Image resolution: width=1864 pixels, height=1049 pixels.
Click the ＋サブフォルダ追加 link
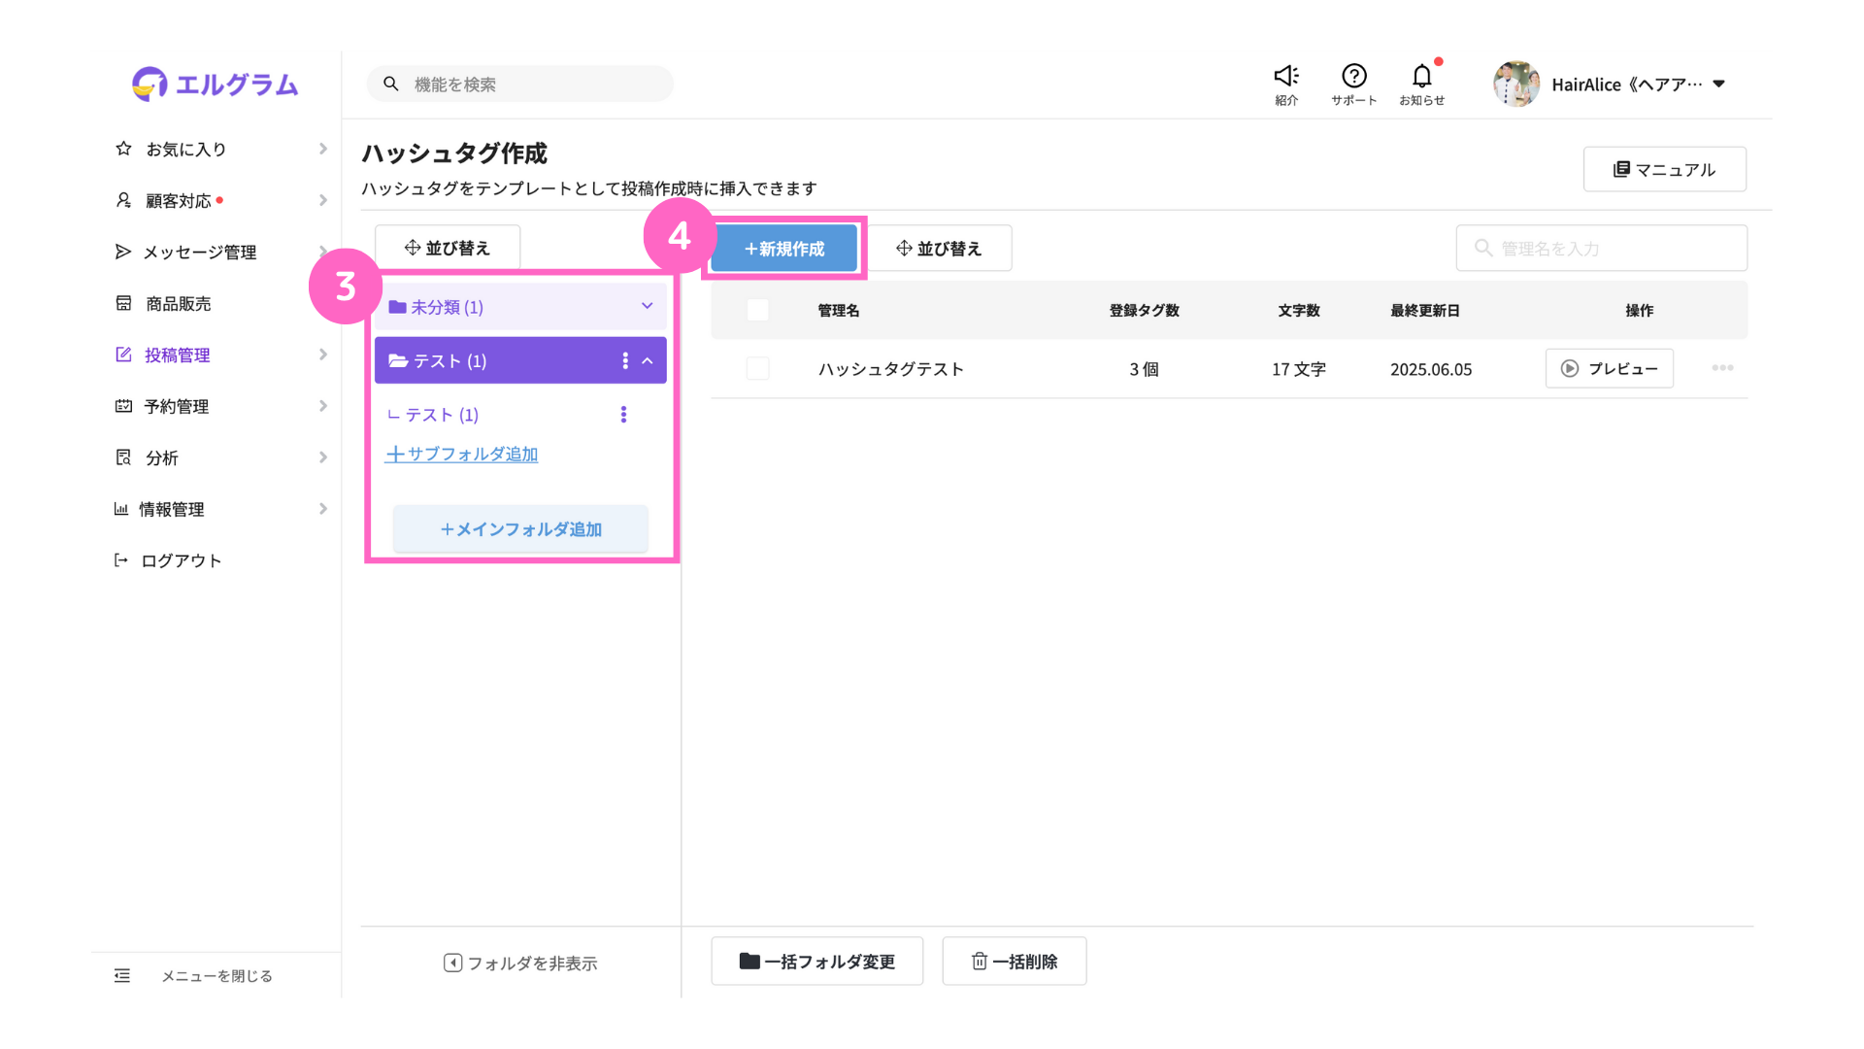pyautogui.click(x=461, y=454)
